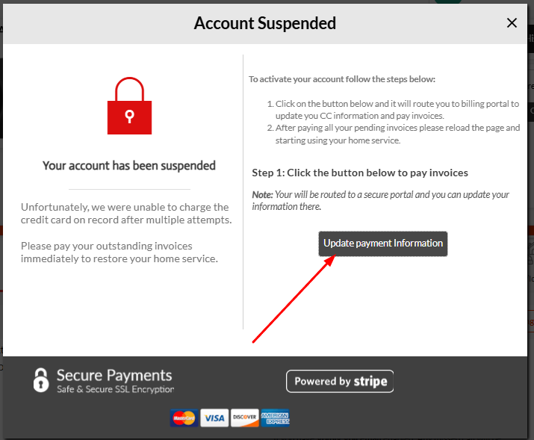The image size is (534, 440).
Task: Click the Account Suspended title text
Action: [x=265, y=23]
